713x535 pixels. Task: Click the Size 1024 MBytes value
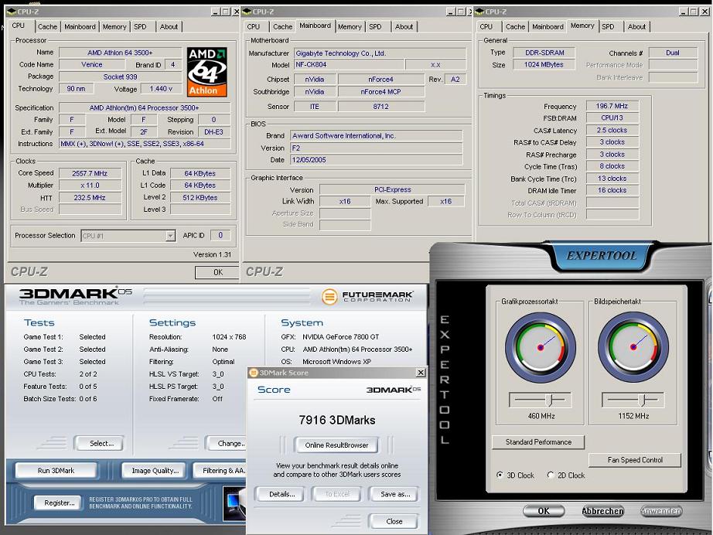[544, 64]
